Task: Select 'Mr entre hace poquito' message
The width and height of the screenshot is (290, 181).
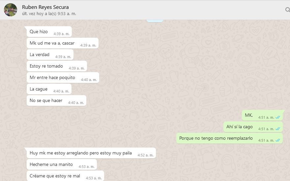Action: 63,78
